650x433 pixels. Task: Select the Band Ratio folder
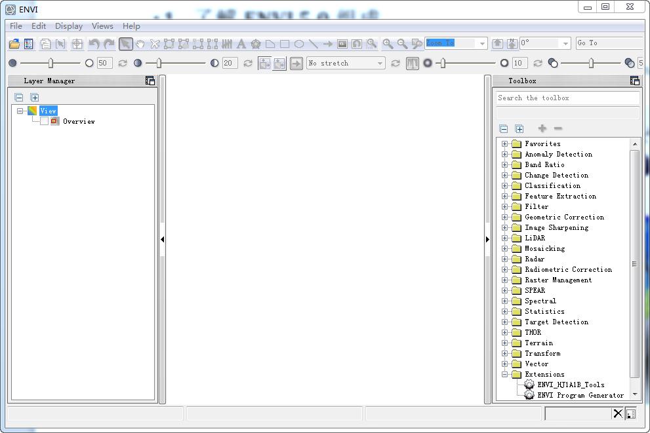[544, 165]
